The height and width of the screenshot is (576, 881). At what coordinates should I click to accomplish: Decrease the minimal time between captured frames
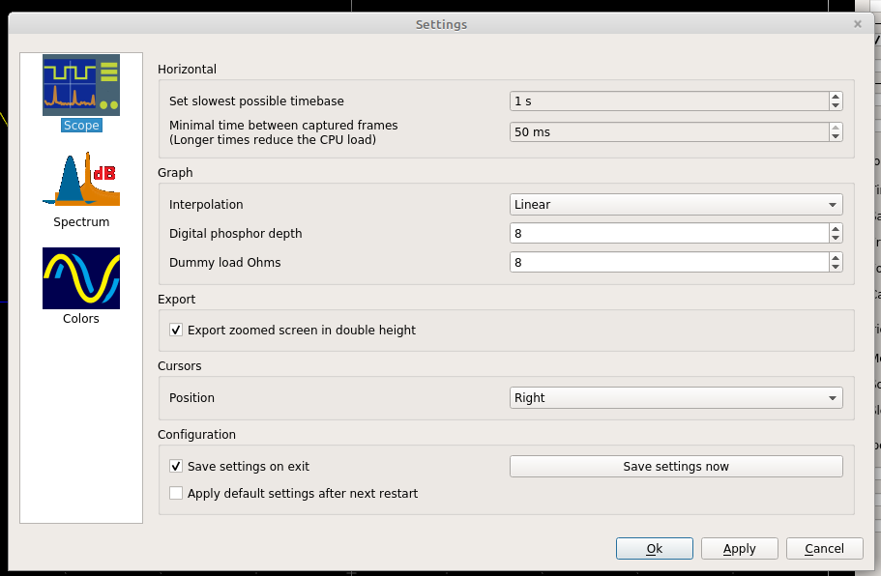click(x=835, y=136)
